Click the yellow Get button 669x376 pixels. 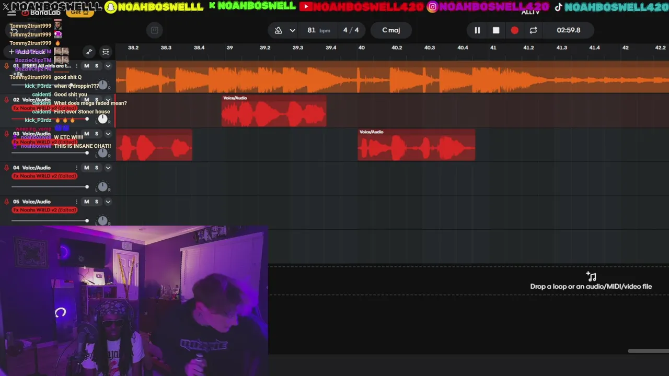[x=80, y=13]
